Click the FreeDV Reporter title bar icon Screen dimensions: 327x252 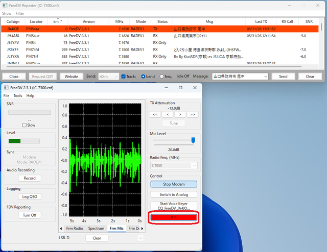(x=5, y=6)
